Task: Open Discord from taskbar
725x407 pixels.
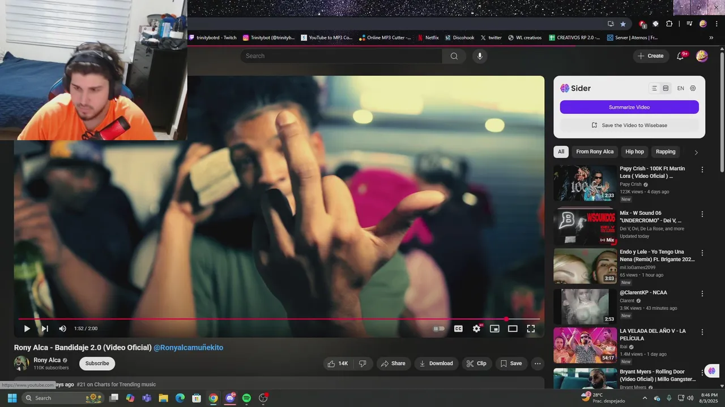Action: point(230,398)
